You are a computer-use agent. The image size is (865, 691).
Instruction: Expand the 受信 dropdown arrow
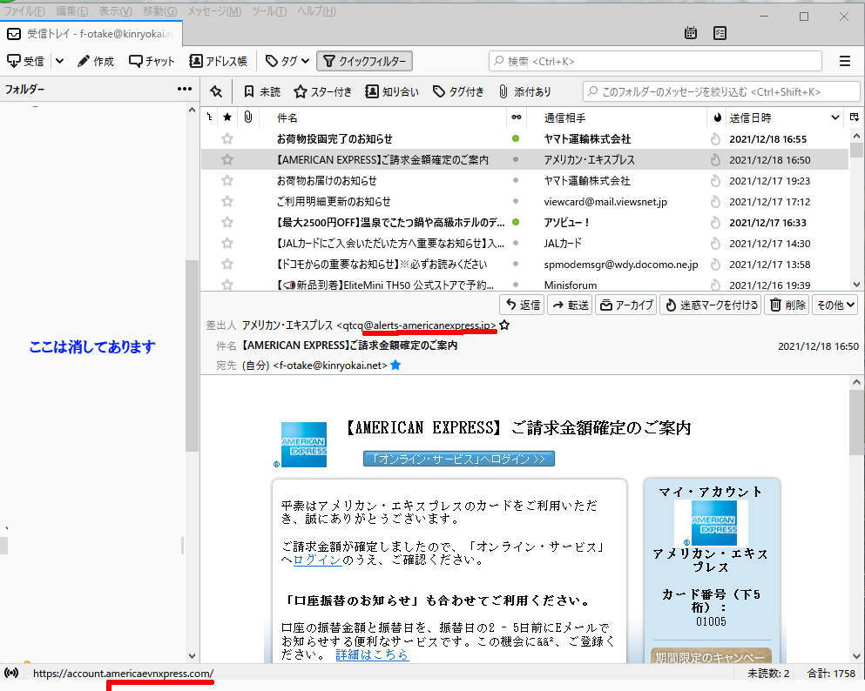coord(59,61)
